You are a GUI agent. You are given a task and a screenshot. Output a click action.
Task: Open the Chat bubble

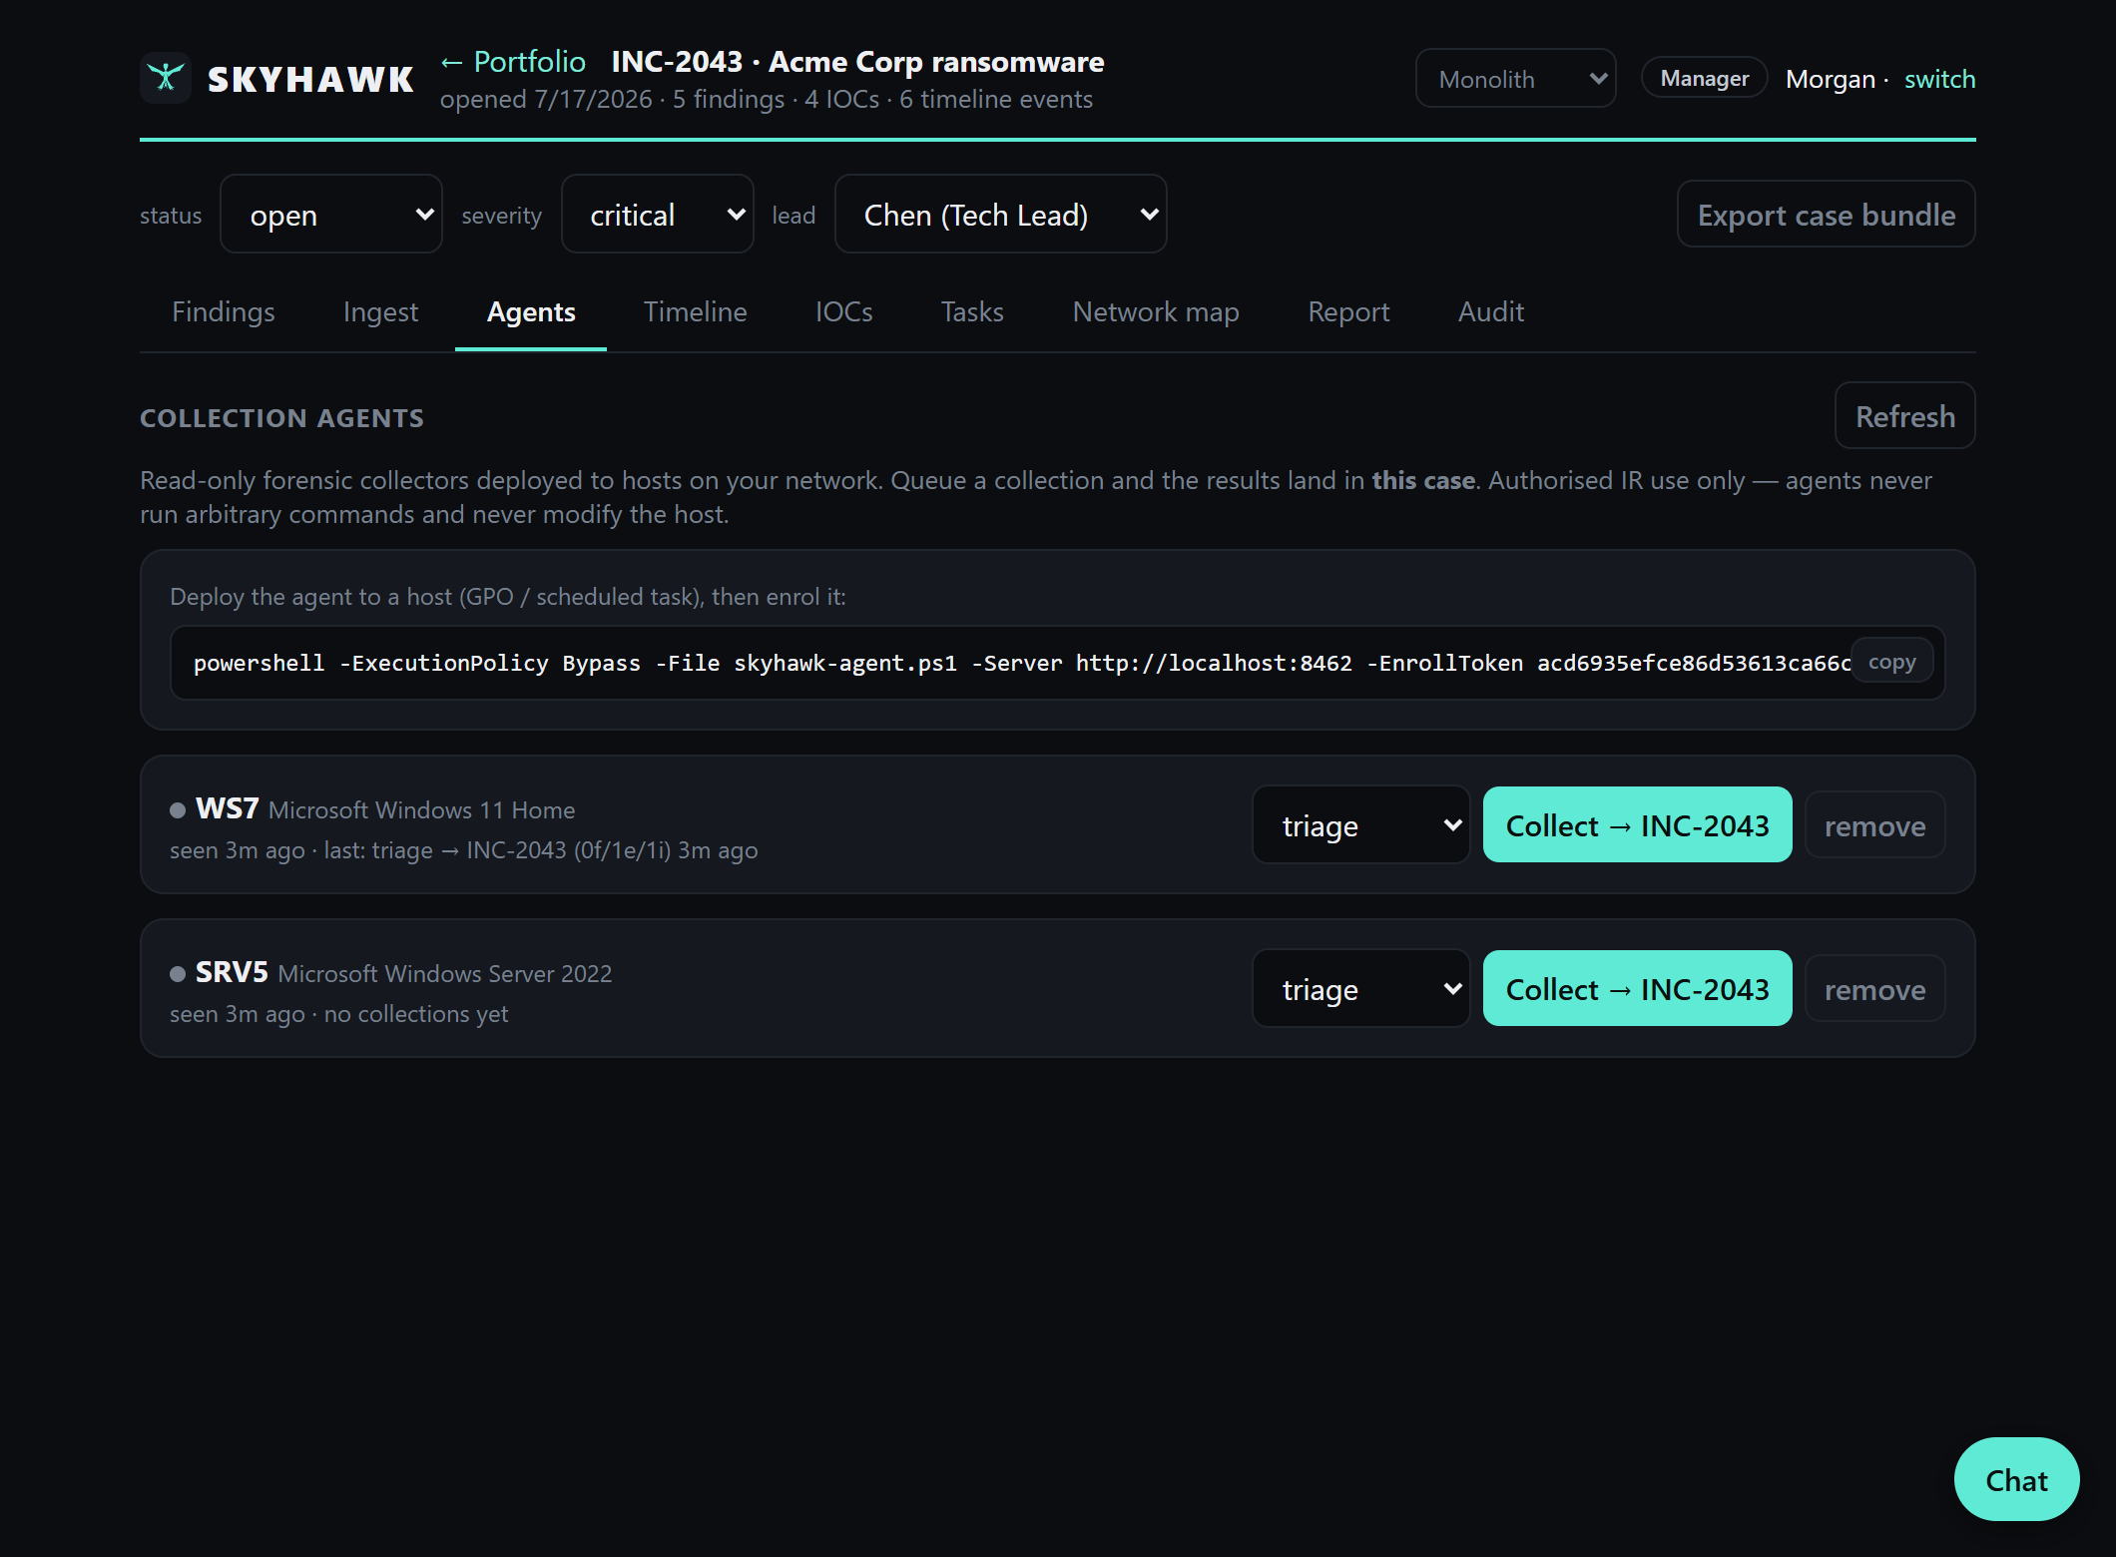2016,1479
